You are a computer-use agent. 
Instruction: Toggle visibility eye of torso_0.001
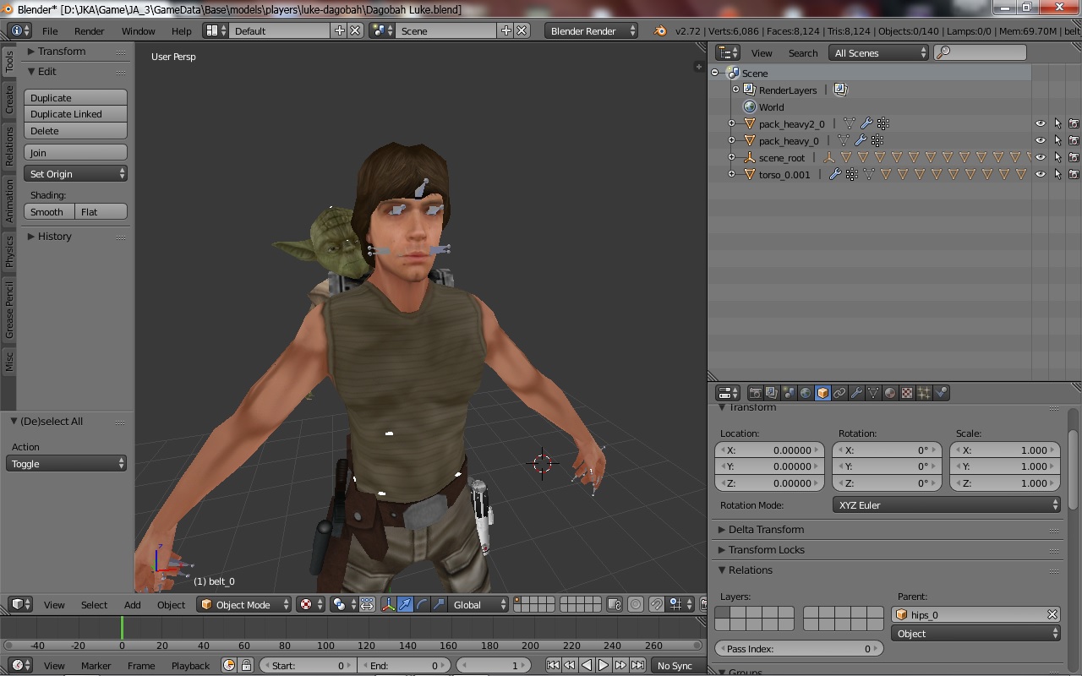click(x=1041, y=174)
